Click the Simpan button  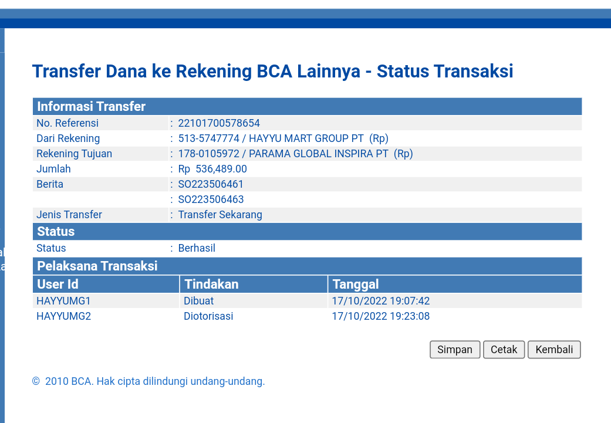click(455, 350)
